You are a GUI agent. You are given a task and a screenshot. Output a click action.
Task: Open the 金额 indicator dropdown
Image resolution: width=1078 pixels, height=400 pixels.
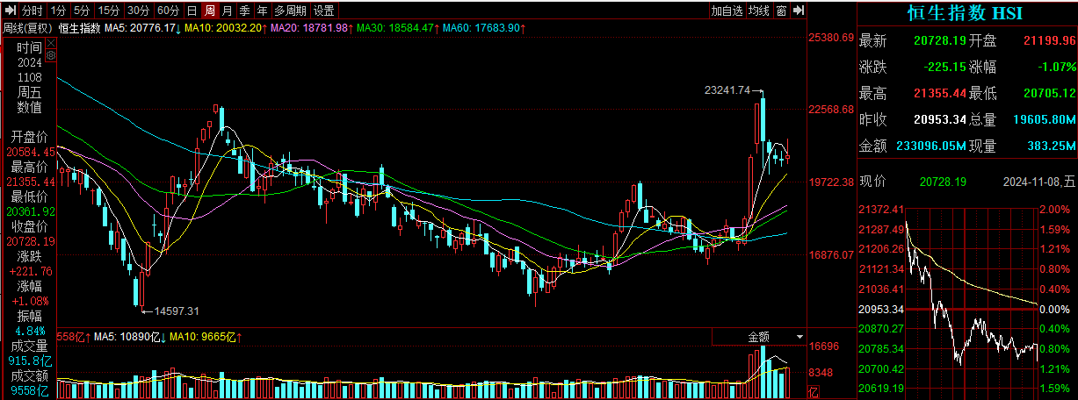coord(759,336)
